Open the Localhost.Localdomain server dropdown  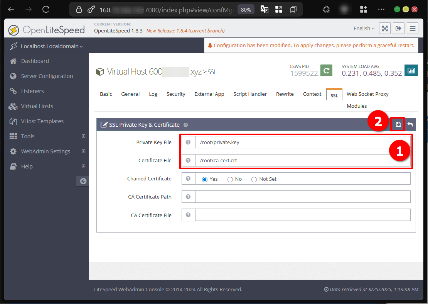[x=52, y=46]
